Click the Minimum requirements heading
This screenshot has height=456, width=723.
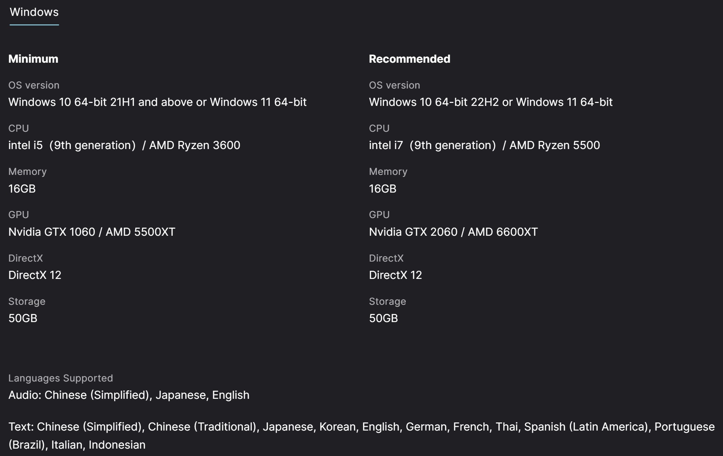(33, 59)
